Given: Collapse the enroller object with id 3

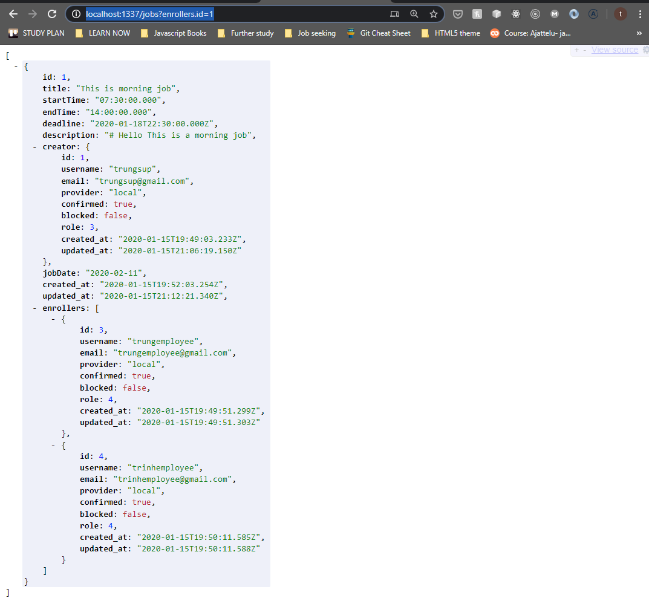Looking at the screenshot, I should pyautogui.click(x=53, y=319).
